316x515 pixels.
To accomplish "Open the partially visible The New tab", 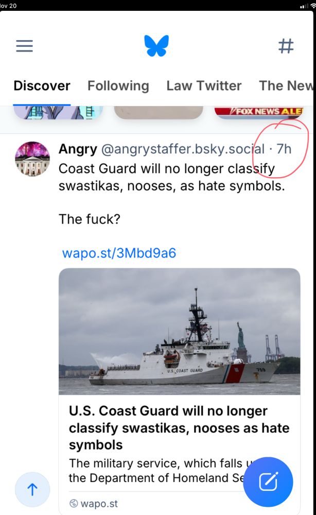I will 286,85.
